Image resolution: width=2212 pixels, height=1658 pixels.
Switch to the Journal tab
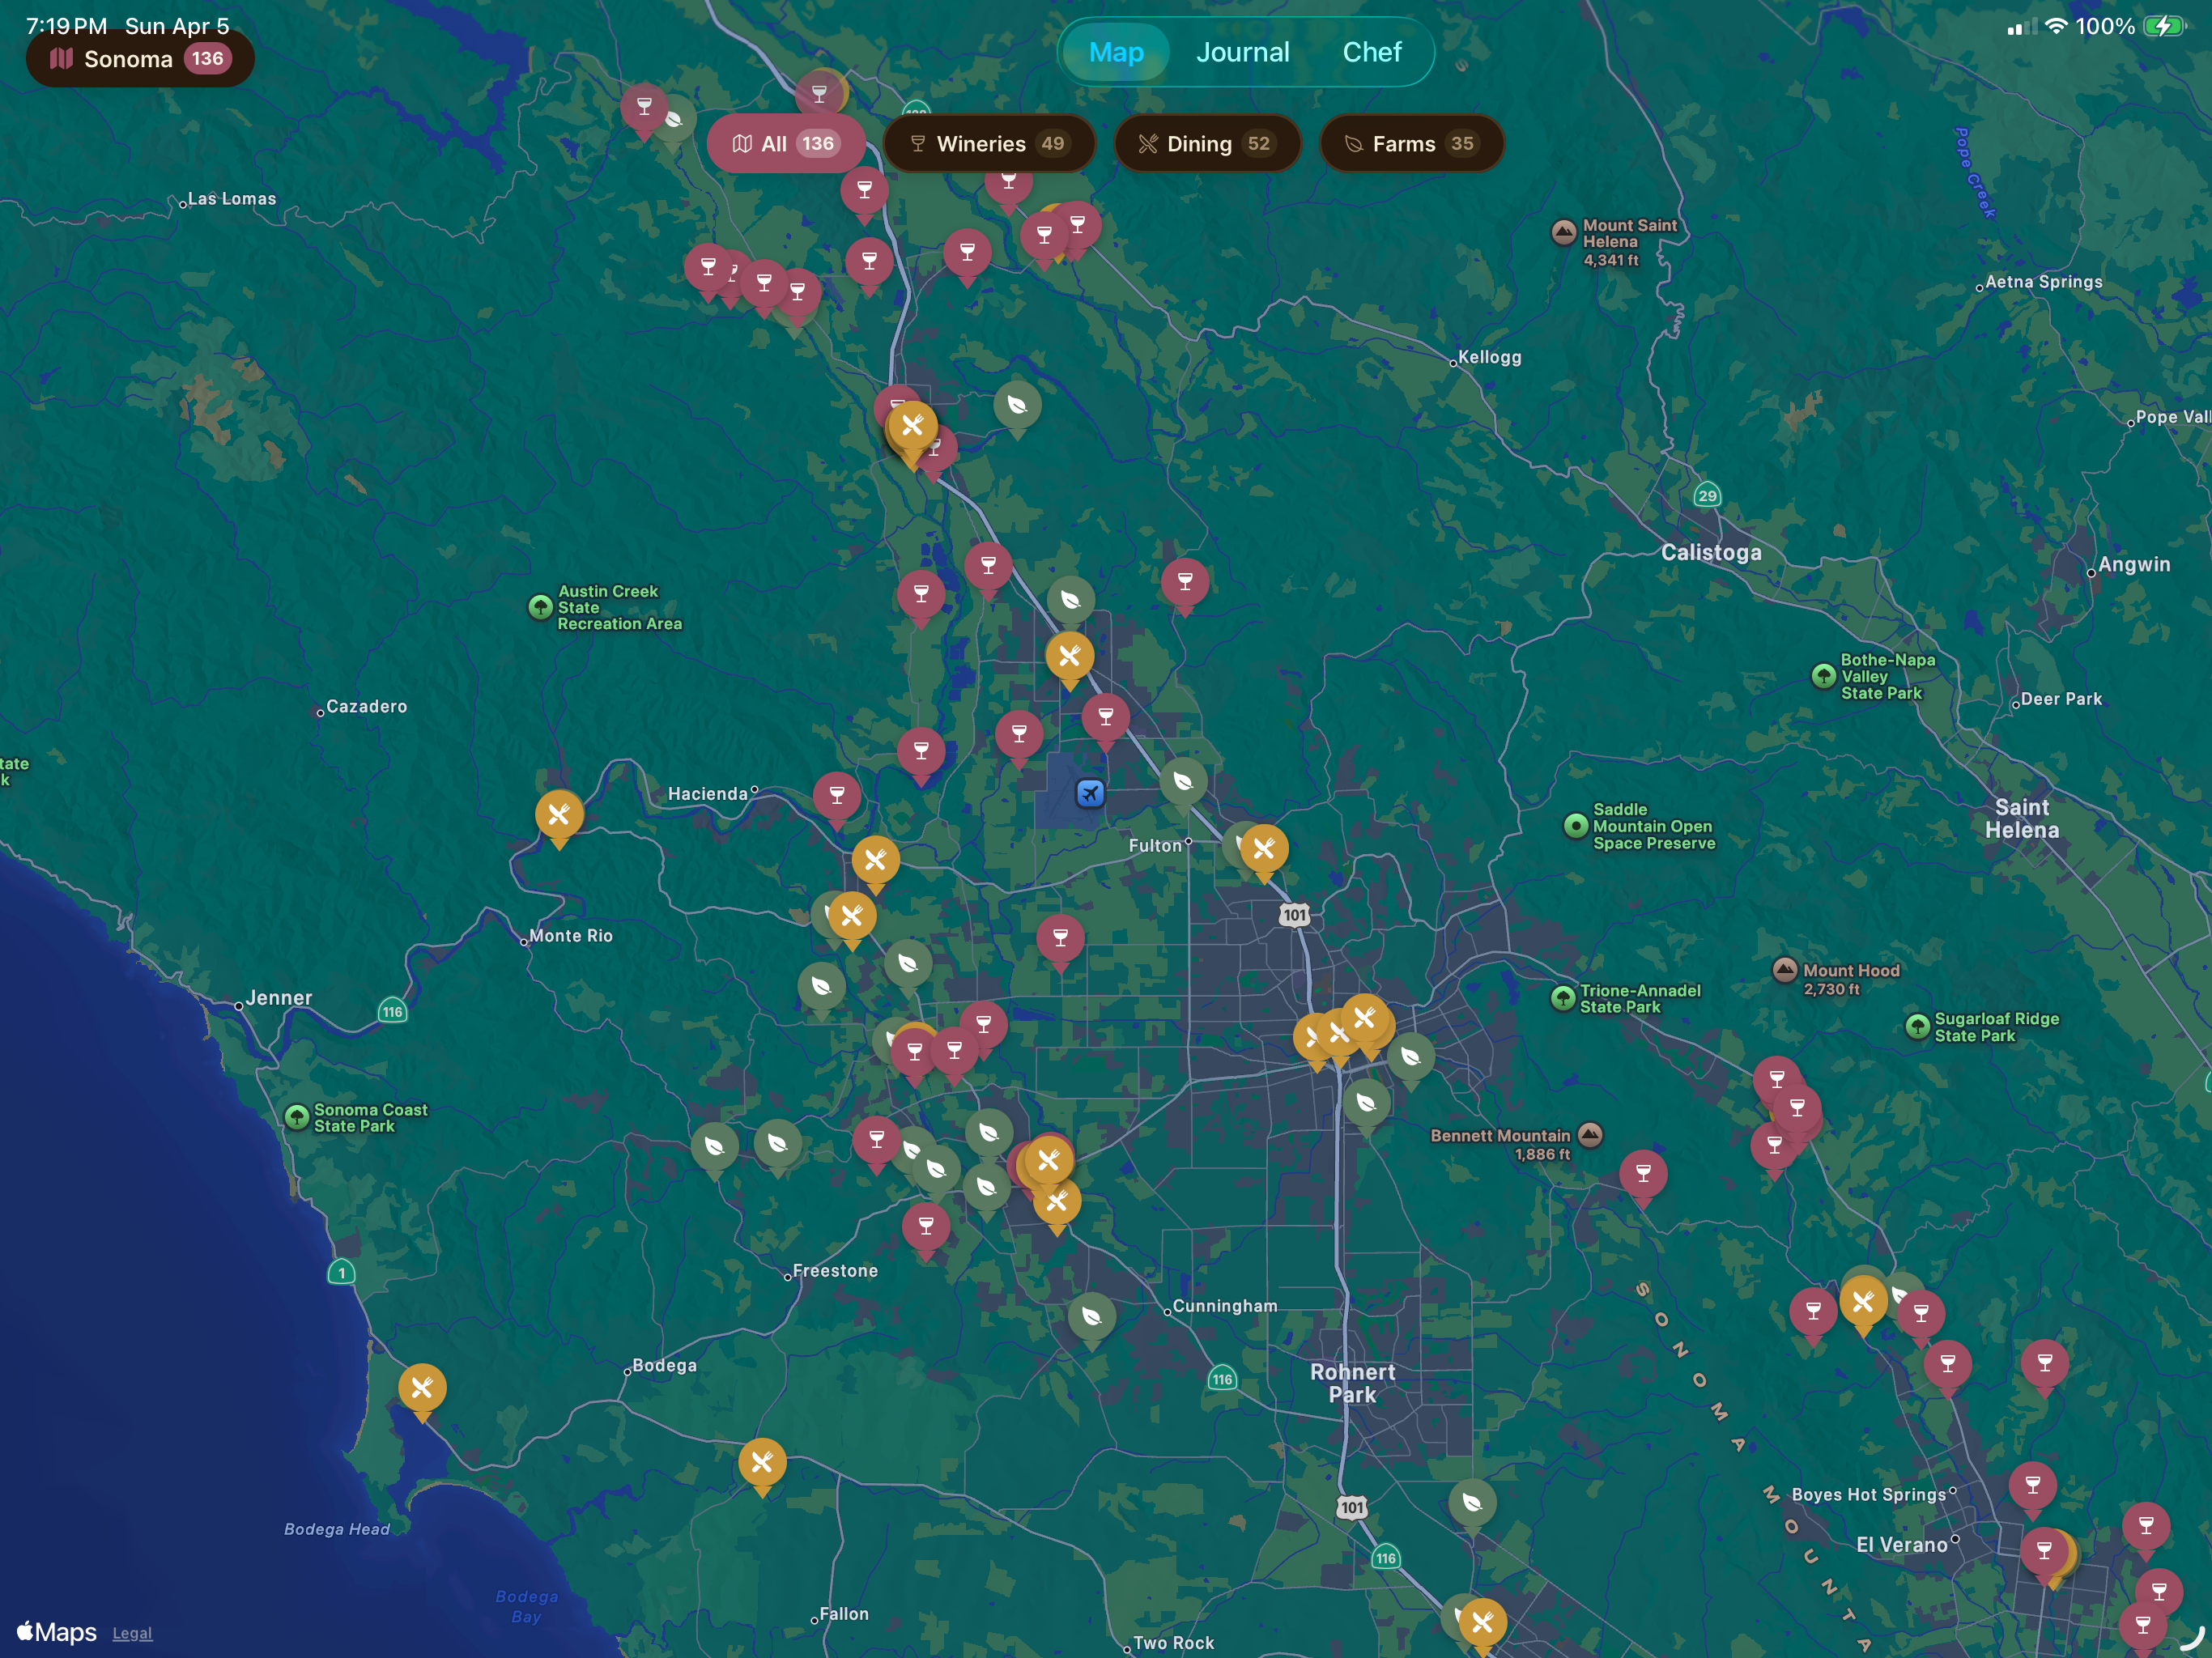click(1242, 52)
